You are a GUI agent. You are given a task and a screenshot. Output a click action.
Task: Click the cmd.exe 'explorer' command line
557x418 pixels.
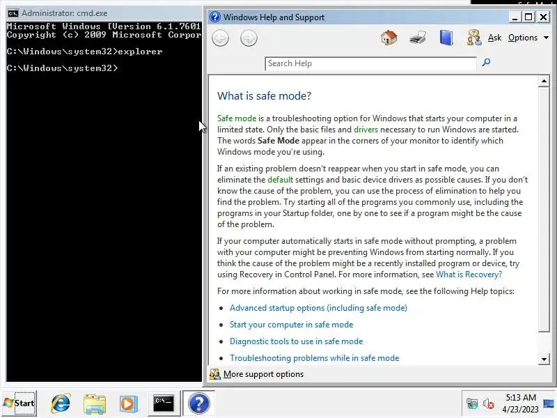click(84, 52)
